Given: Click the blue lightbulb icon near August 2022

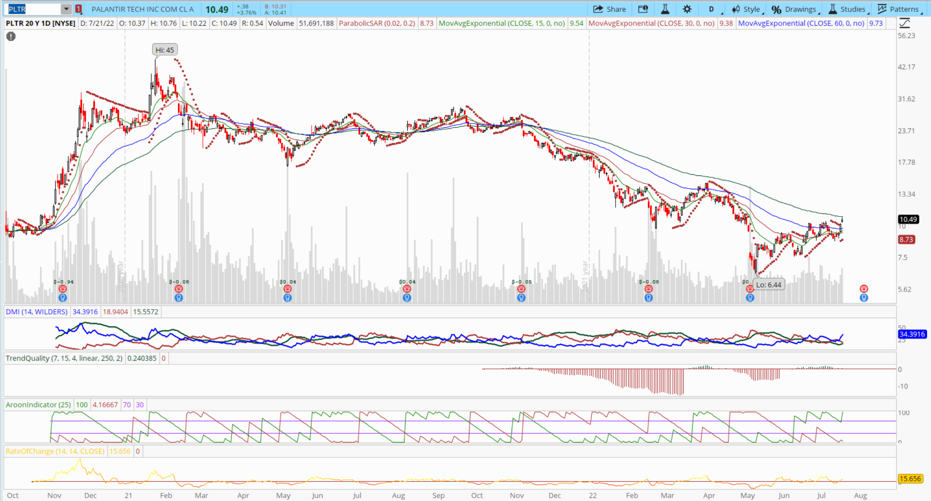Looking at the screenshot, I should coord(864,298).
